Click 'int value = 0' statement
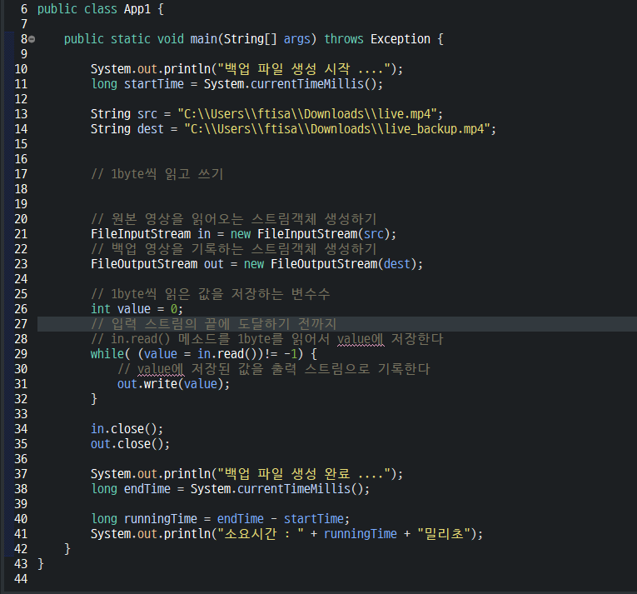Viewport: 637px width, 594px height. (x=137, y=309)
